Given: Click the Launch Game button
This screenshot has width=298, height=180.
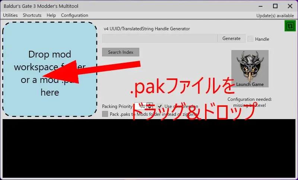Looking at the screenshot, I should pos(250,69).
